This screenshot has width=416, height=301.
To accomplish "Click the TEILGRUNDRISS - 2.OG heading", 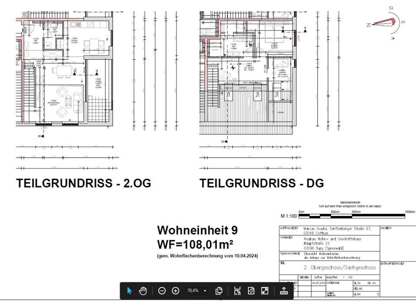I will point(84,183).
